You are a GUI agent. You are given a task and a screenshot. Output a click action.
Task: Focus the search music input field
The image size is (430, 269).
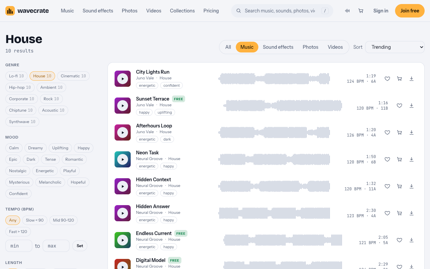pyautogui.click(x=280, y=11)
